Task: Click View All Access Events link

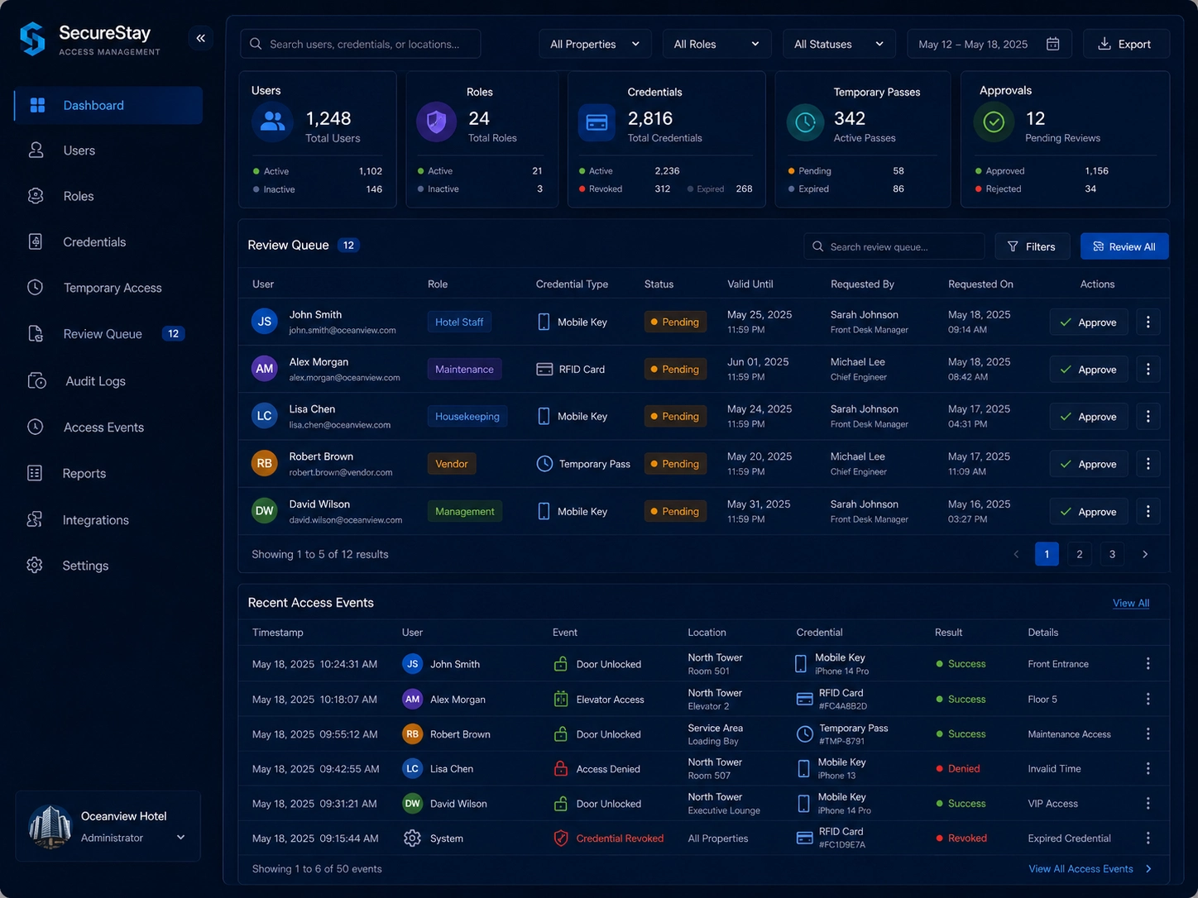Action: [x=1090, y=868]
